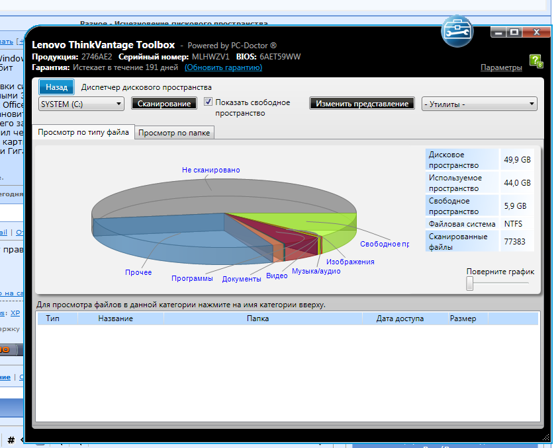
Task: Start disk scan with Сканирование button
Action: point(164,104)
